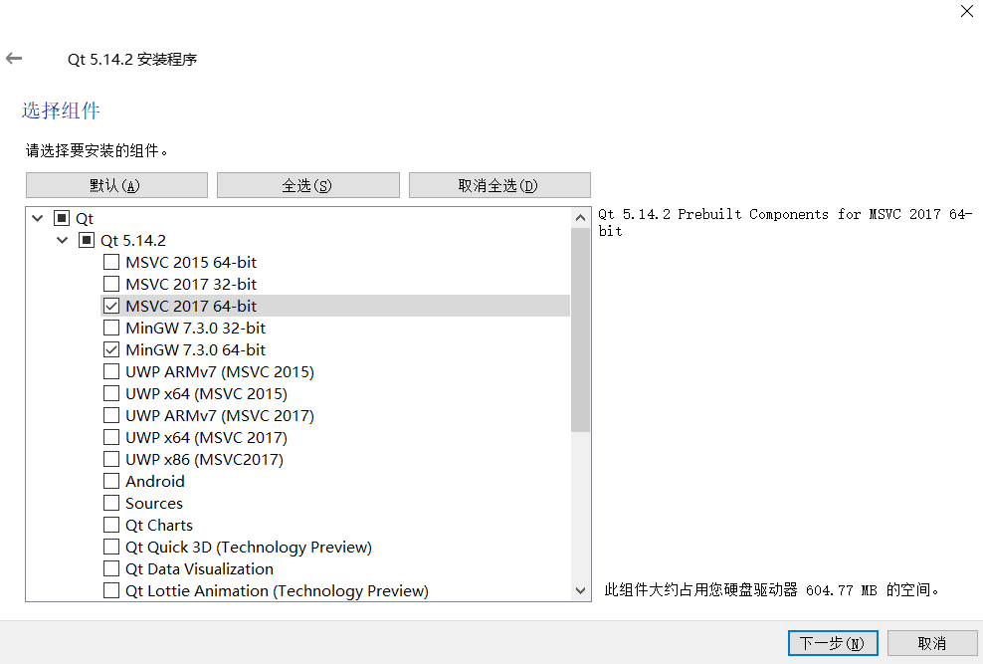Check MSVC 2017 32-bit component
983x664 pixels.
[x=111, y=284]
